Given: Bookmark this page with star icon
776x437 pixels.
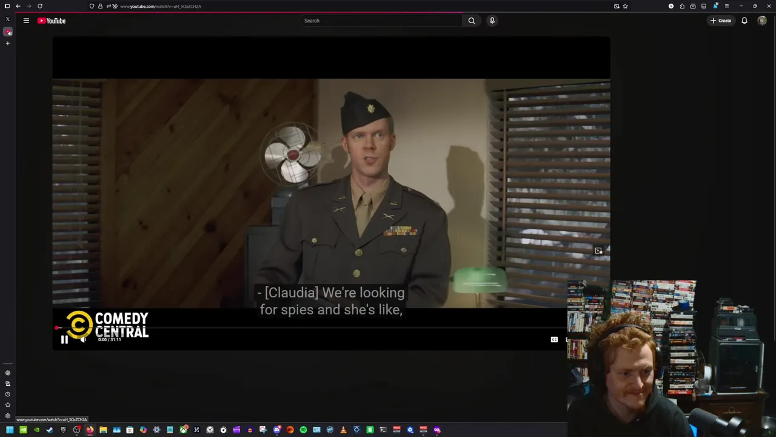Looking at the screenshot, I should (x=625, y=6).
